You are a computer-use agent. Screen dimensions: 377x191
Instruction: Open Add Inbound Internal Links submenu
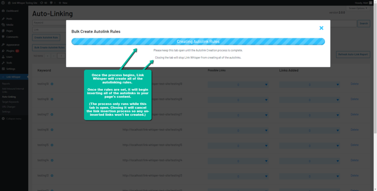13,90
